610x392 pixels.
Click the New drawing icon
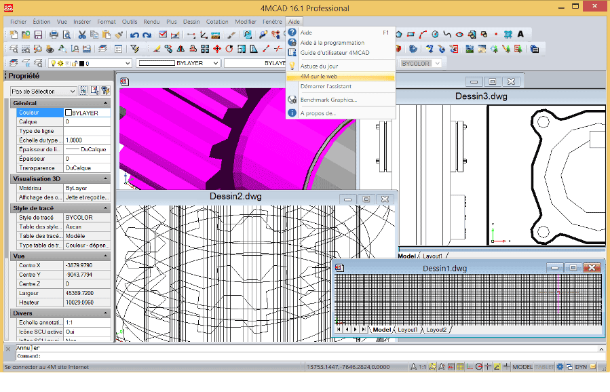point(14,35)
